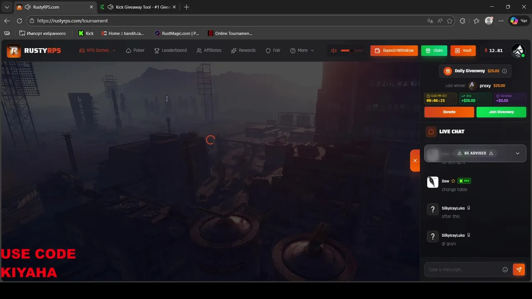Open browser Settings and more menu
The image size is (532, 299).
[x=501, y=21]
